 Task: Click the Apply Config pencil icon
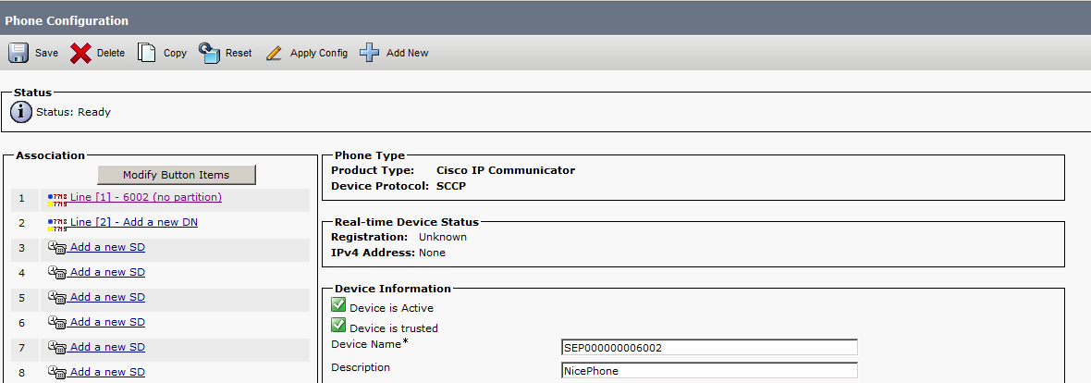click(x=275, y=54)
